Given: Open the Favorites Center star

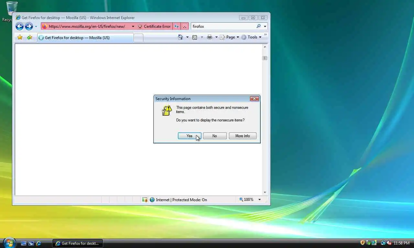Looking at the screenshot, I should click(20, 37).
